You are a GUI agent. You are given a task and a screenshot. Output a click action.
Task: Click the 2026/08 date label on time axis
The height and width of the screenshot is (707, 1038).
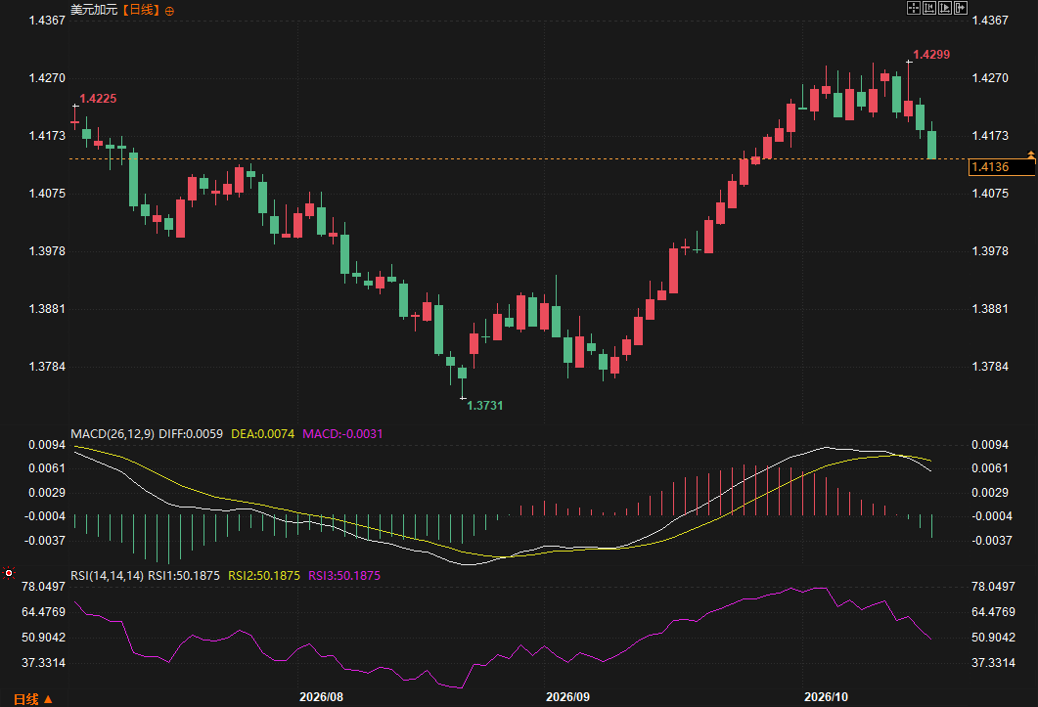click(322, 697)
